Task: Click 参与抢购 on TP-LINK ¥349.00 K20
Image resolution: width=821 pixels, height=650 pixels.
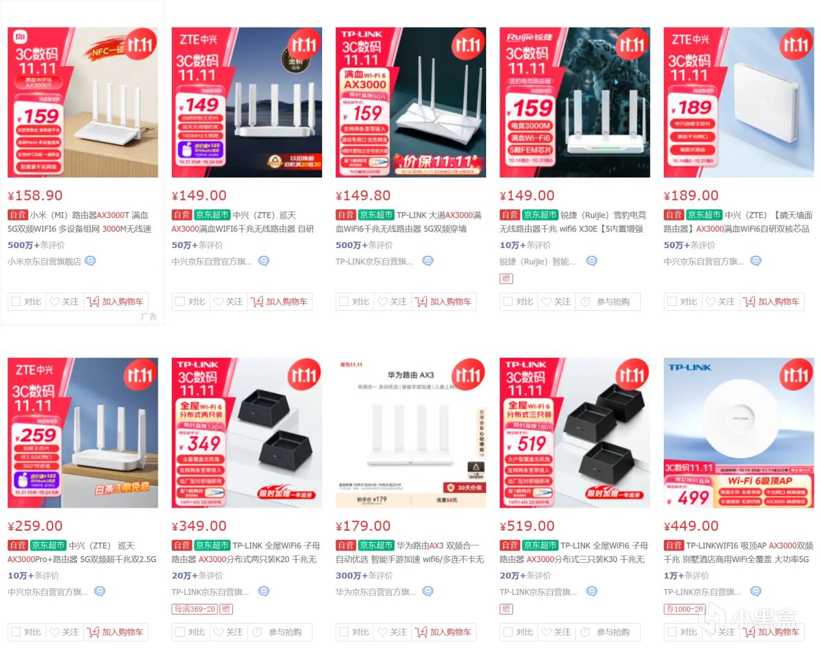Action: pyautogui.click(x=285, y=632)
